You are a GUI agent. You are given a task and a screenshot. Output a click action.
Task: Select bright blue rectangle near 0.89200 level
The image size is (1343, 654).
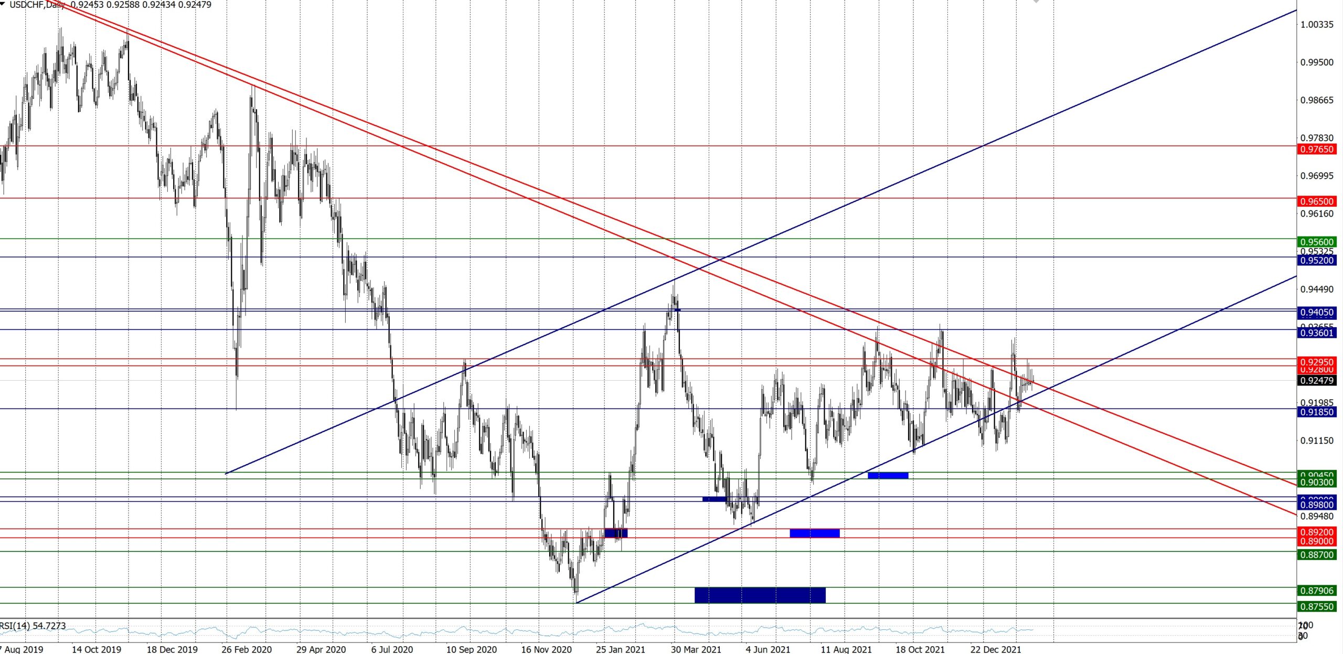(814, 533)
